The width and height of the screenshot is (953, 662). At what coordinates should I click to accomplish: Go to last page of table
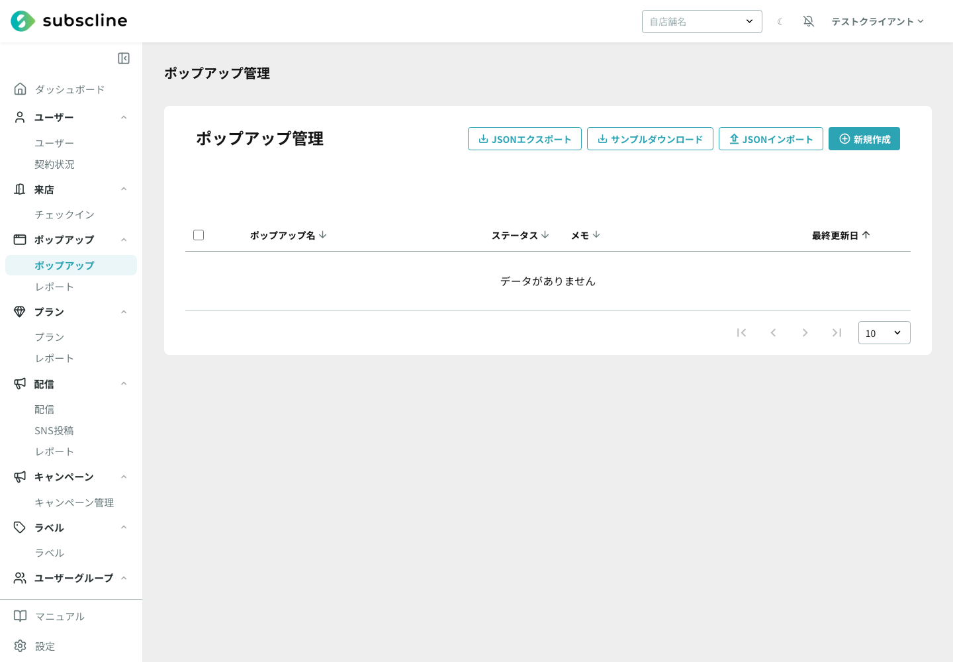(x=837, y=332)
